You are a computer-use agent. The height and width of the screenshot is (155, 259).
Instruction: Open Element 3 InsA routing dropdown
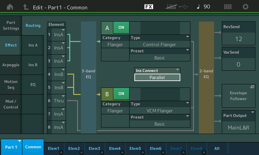tap(56, 61)
